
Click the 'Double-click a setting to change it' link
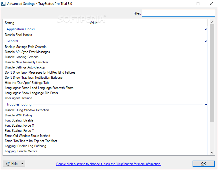(x=109, y=164)
